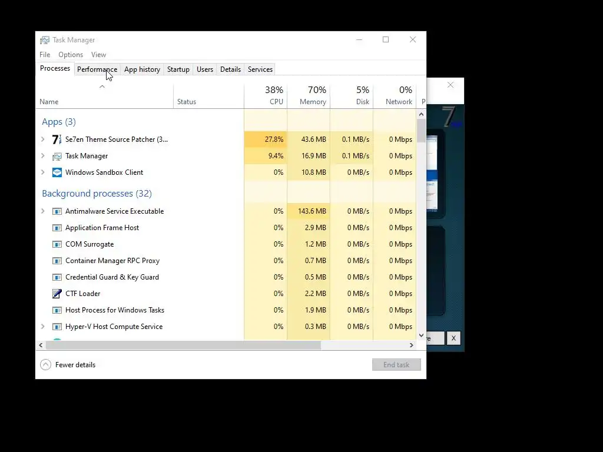603x452 pixels.
Task: Click the Hyper-V Host Compute Service icon
Action: (x=57, y=327)
